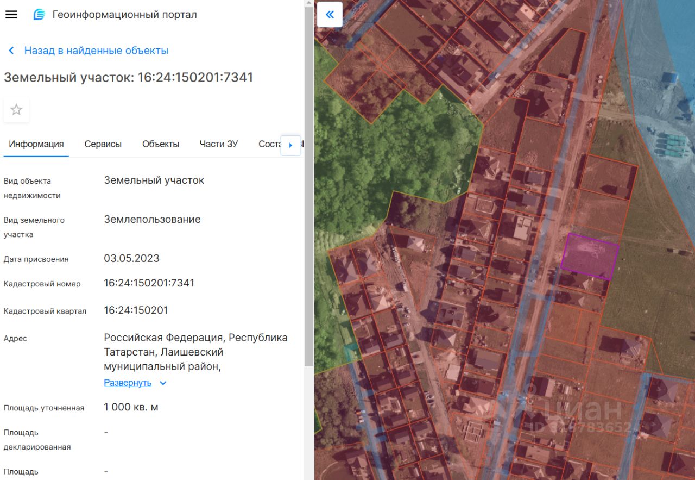Click the Площадь декларированная label
695x480 pixels.
point(37,440)
